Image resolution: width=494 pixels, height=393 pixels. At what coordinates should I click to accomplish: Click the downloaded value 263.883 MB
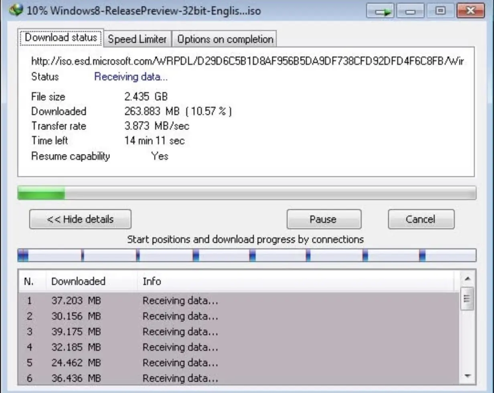[178, 111]
